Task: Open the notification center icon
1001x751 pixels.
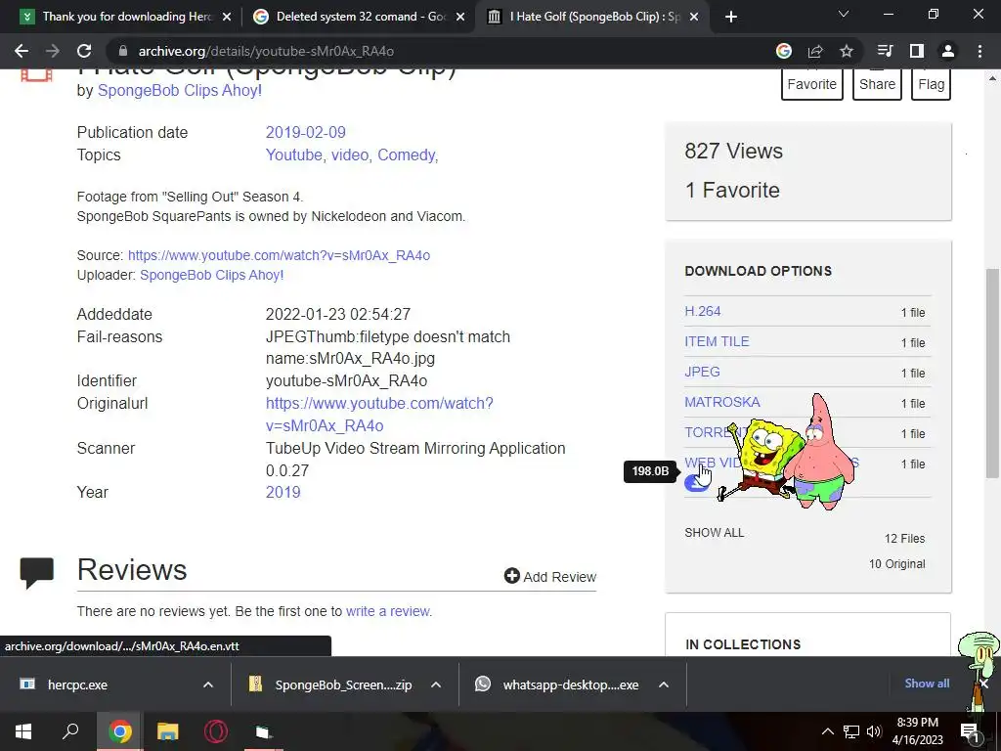Action: 970,731
